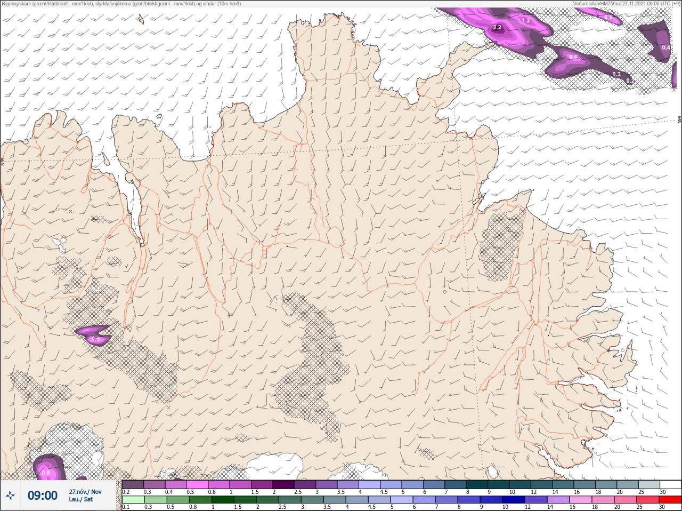Pick the white 30 swatch in upper legend
The height and width of the screenshot is (511, 682).
pos(670,484)
